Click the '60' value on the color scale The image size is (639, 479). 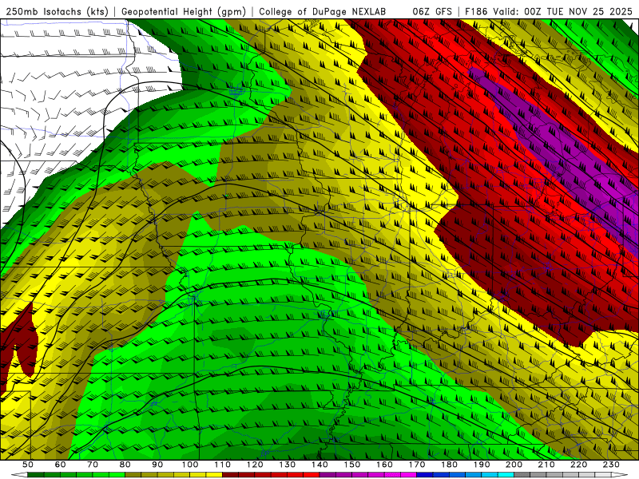tap(60, 465)
